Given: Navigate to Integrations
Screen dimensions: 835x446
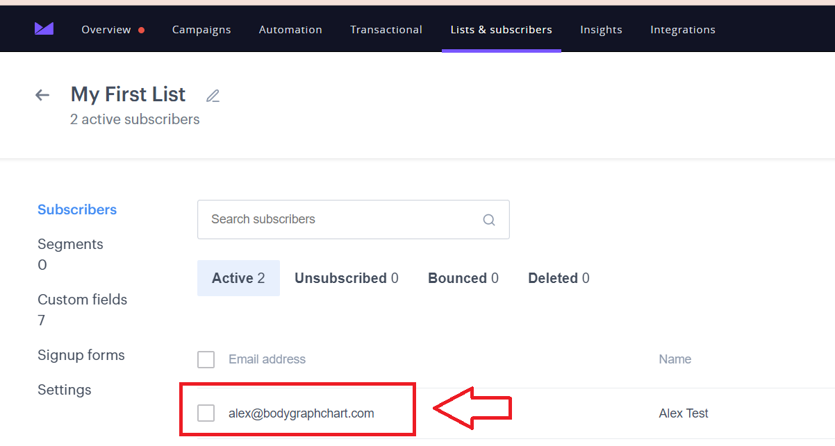Looking at the screenshot, I should point(683,29).
